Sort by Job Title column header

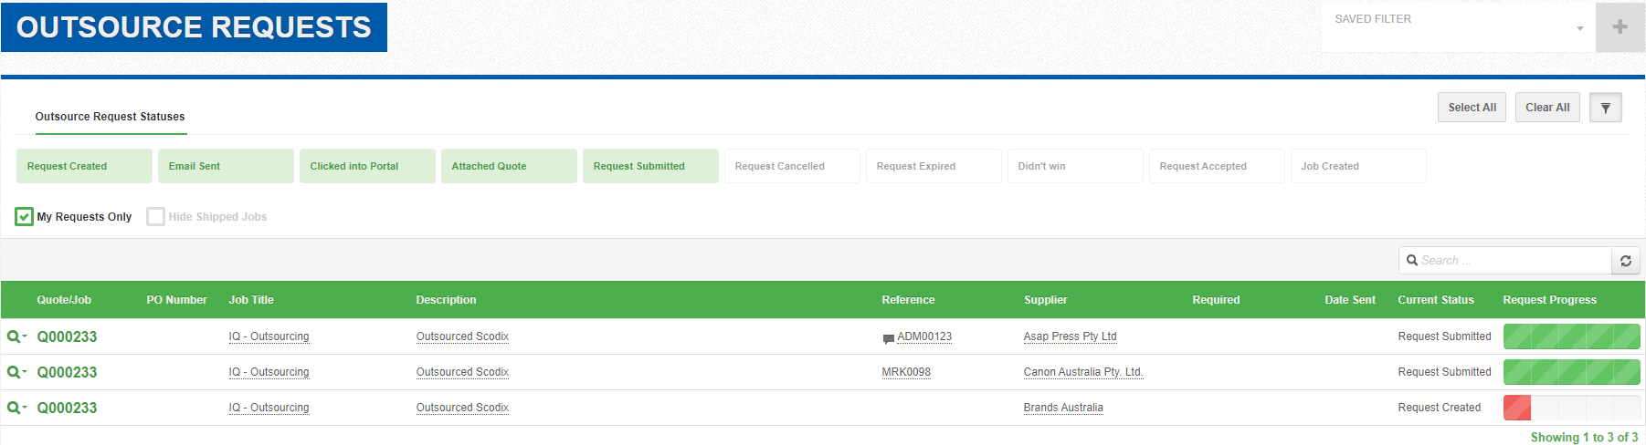pyautogui.click(x=251, y=300)
